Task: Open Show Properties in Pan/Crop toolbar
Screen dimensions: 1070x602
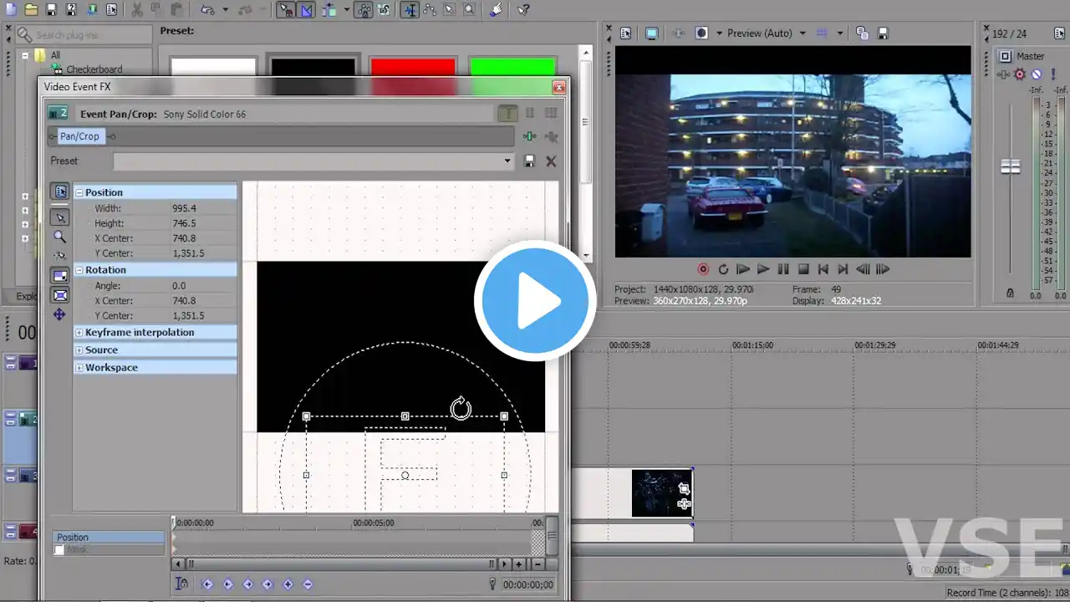Action: (60, 191)
